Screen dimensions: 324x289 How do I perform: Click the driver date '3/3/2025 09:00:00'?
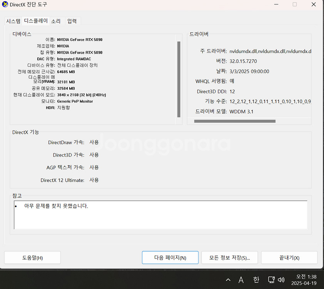[x=249, y=71]
